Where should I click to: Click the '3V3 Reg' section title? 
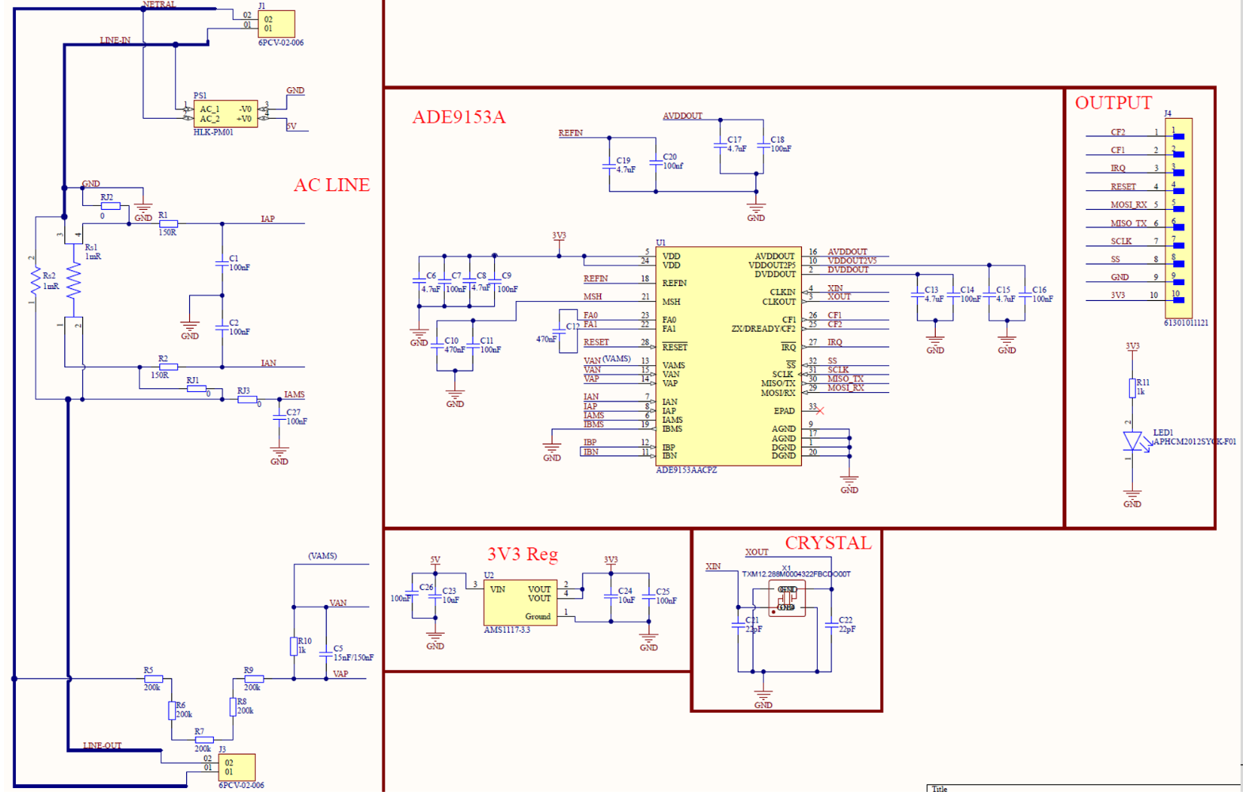[523, 554]
